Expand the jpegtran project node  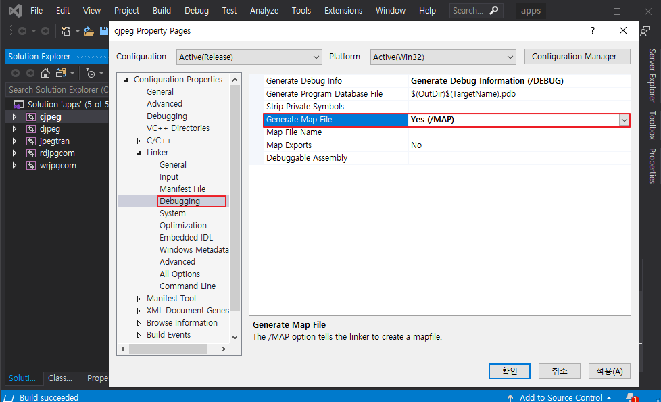[x=14, y=141]
